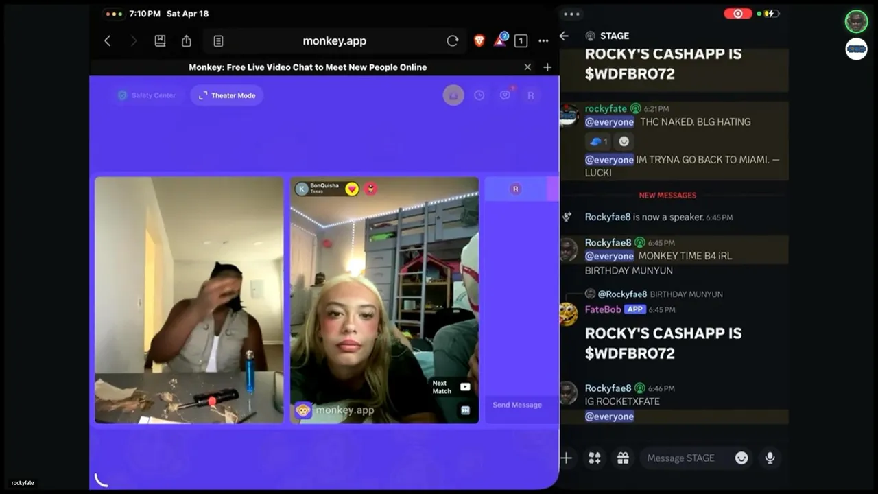Reload the page with refresh icon
The height and width of the screenshot is (494, 878).
pos(453,41)
